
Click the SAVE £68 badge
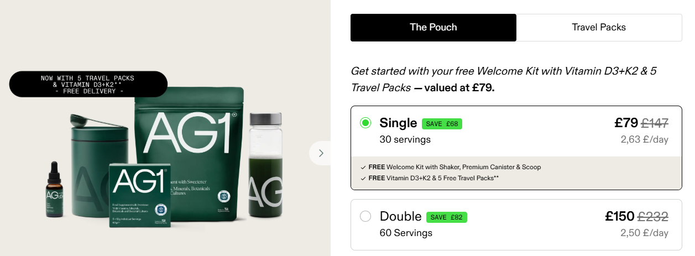point(442,123)
